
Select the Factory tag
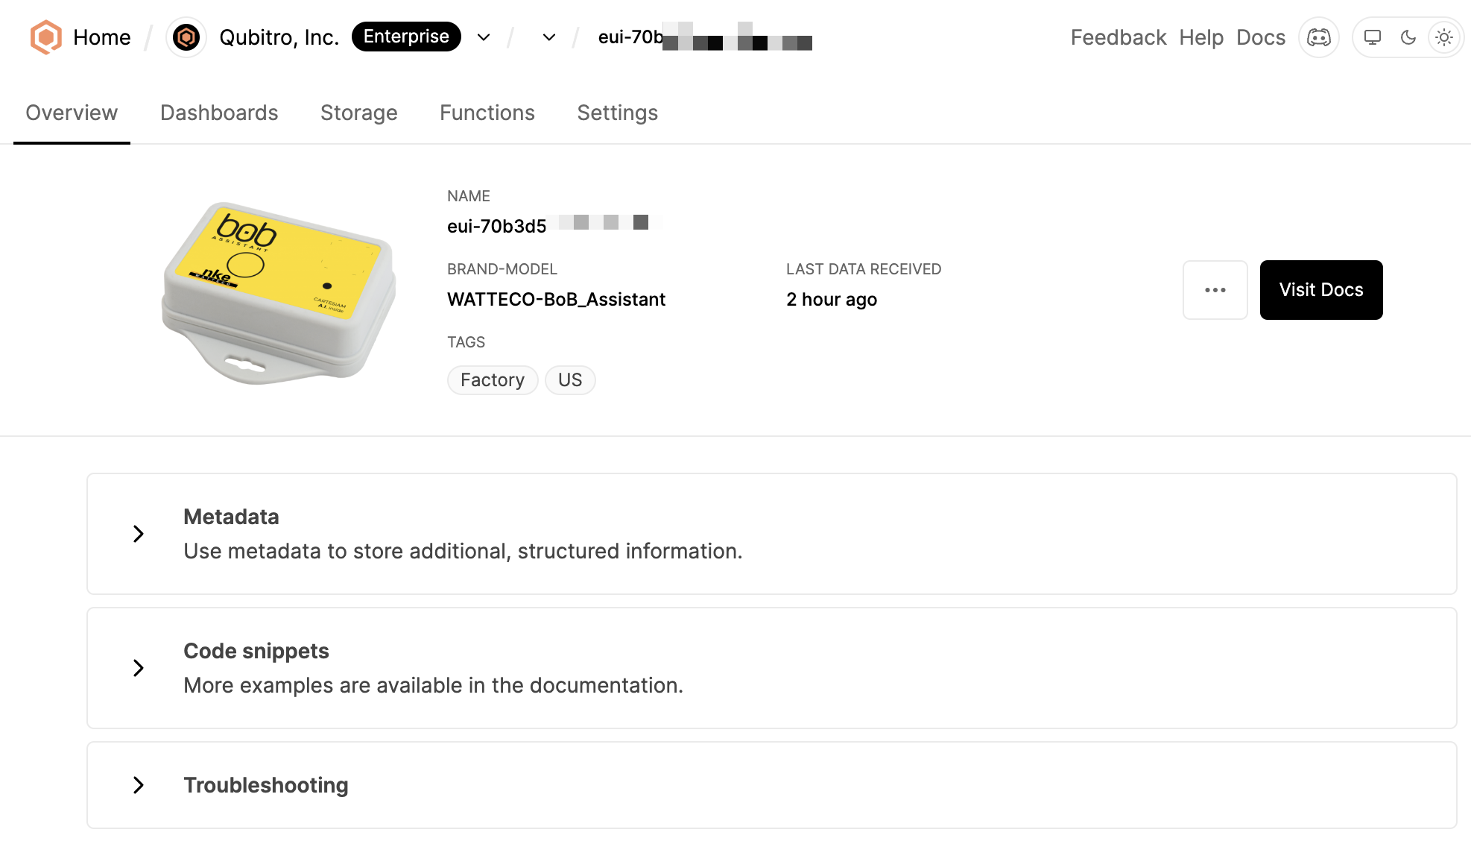[492, 380]
